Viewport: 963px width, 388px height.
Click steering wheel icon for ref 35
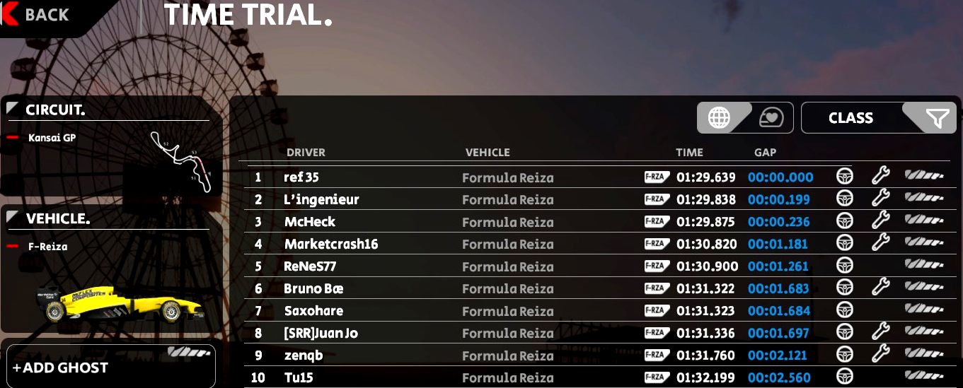(x=844, y=177)
